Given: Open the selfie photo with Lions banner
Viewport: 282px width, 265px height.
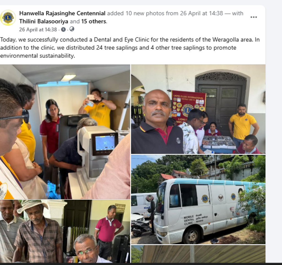Looking at the screenshot, I should [x=198, y=109].
